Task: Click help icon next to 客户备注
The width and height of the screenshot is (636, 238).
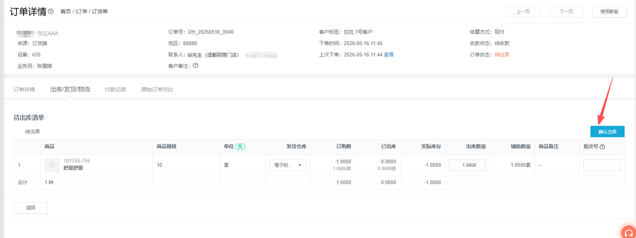Action: tap(196, 66)
